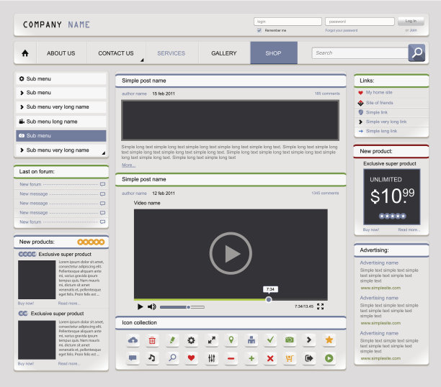Mute the video with the speaker icon
Image resolution: width=441 pixels, height=387 pixels.
point(151,306)
